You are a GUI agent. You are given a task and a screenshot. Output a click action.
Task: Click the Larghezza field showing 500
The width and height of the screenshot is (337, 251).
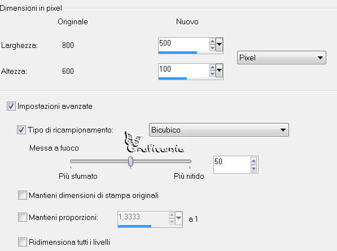pyautogui.click(x=184, y=45)
